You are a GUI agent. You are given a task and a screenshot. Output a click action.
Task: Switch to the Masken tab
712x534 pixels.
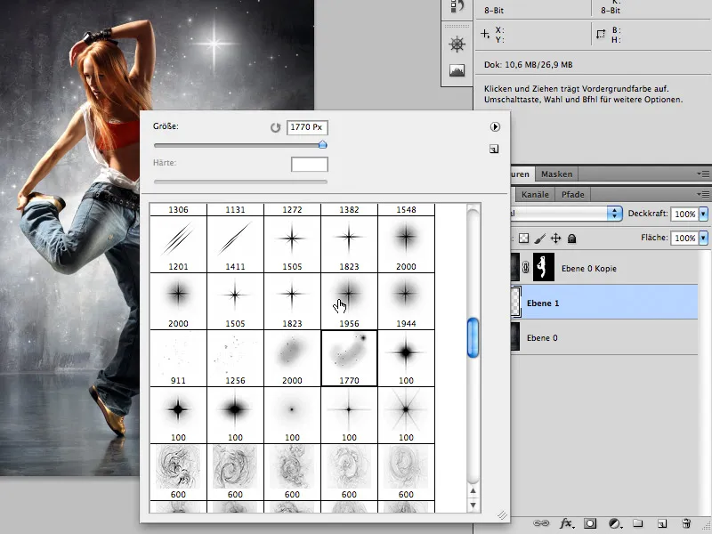pos(556,174)
